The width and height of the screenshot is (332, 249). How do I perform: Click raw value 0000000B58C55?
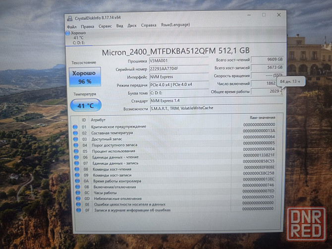tap(259, 161)
